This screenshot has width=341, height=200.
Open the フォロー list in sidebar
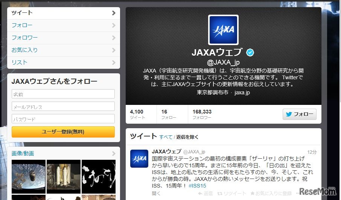pyautogui.click(x=64, y=26)
